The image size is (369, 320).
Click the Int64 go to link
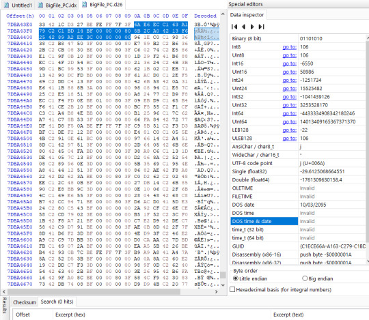289,113
